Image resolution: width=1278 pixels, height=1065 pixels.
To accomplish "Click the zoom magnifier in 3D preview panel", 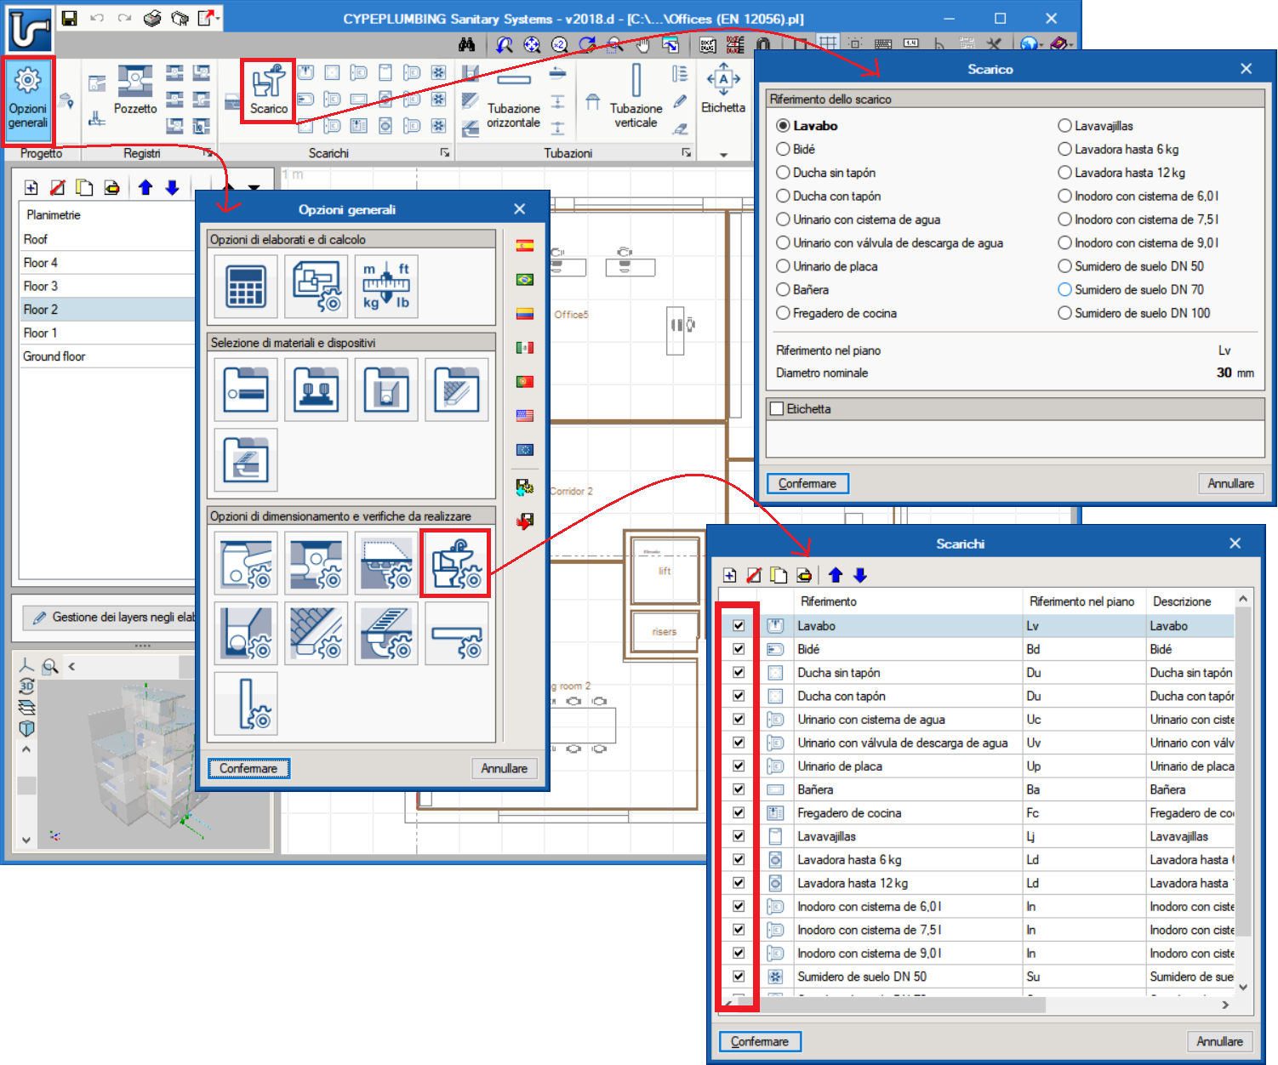I will tap(50, 666).
